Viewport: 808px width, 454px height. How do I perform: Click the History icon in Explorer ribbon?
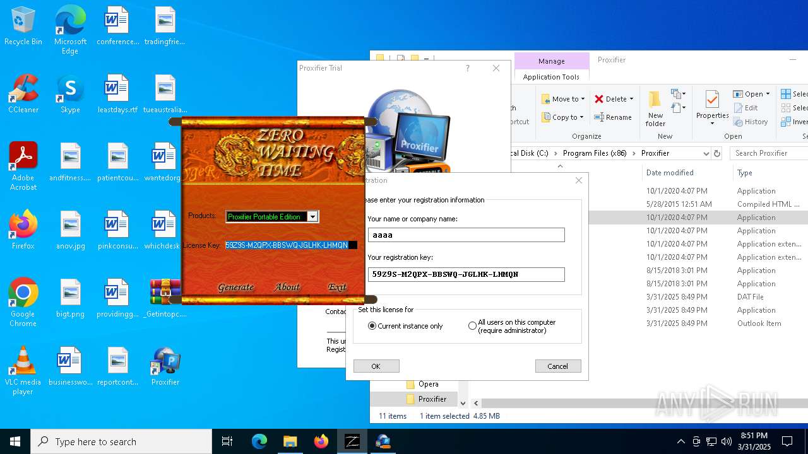751,122
